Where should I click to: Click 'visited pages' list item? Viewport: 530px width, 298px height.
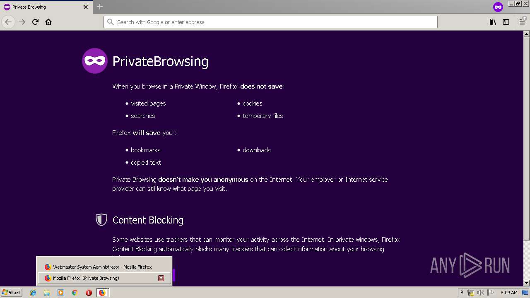(x=148, y=103)
